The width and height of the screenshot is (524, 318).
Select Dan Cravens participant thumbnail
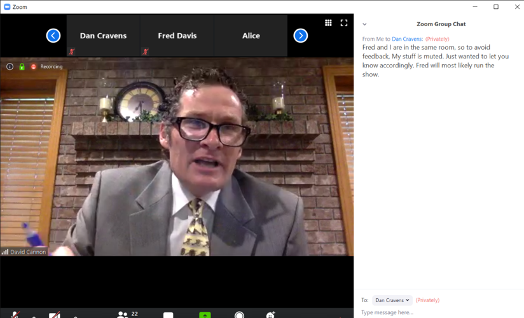(x=103, y=36)
